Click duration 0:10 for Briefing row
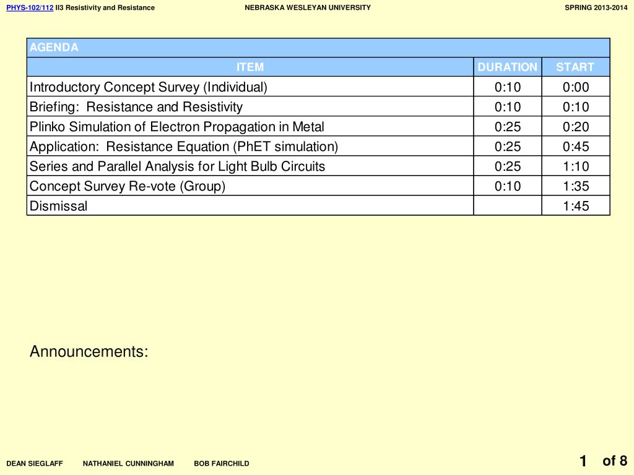 coord(508,106)
